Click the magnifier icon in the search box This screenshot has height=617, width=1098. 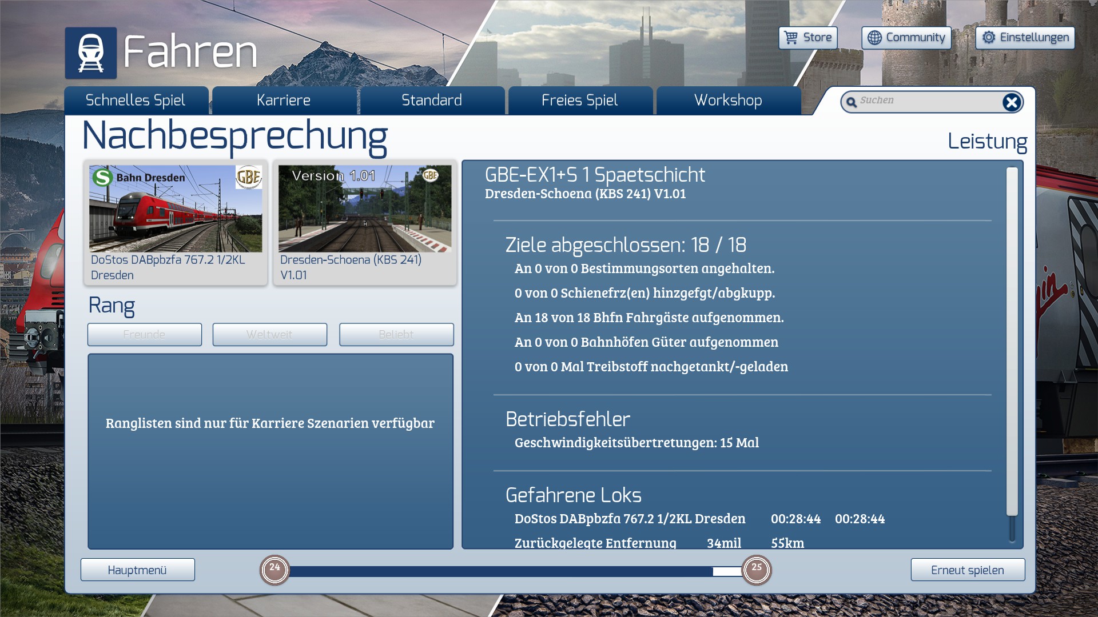[x=852, y=102]
